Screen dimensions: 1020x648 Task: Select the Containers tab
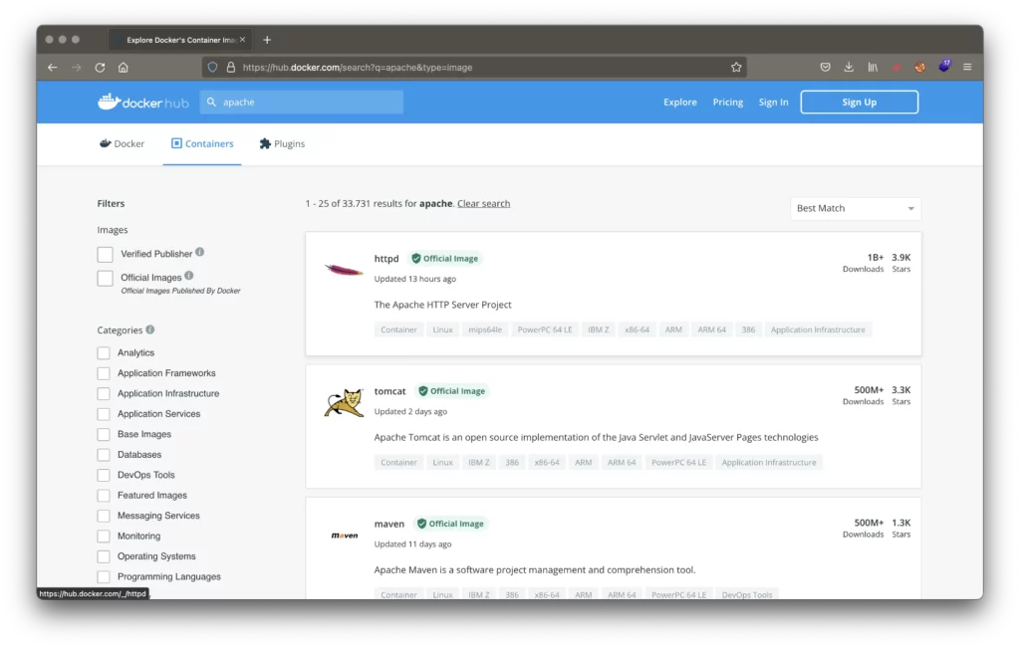pyautogui.click(x=202, y=143)
